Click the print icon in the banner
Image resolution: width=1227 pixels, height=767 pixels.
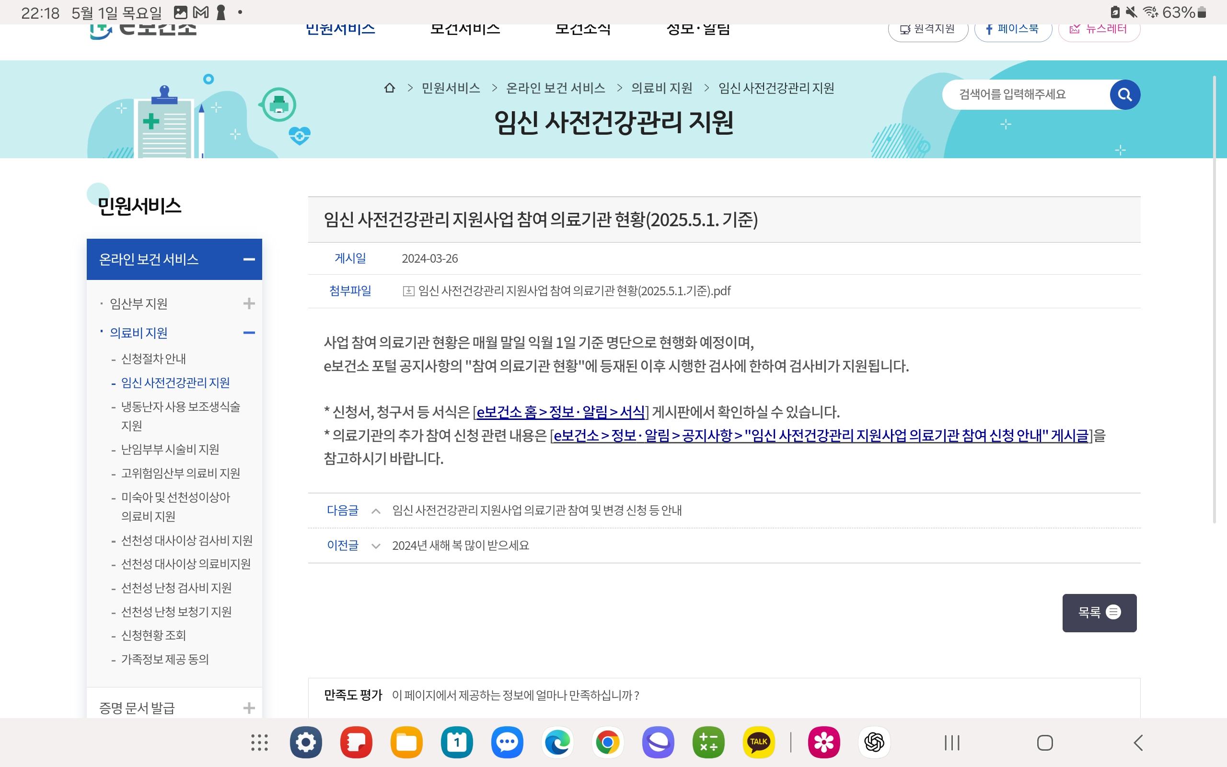coord(279,105)
